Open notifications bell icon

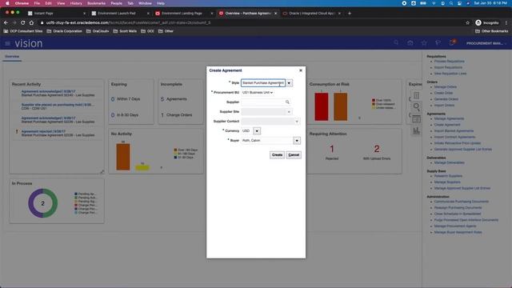click(x=452, y=42)
